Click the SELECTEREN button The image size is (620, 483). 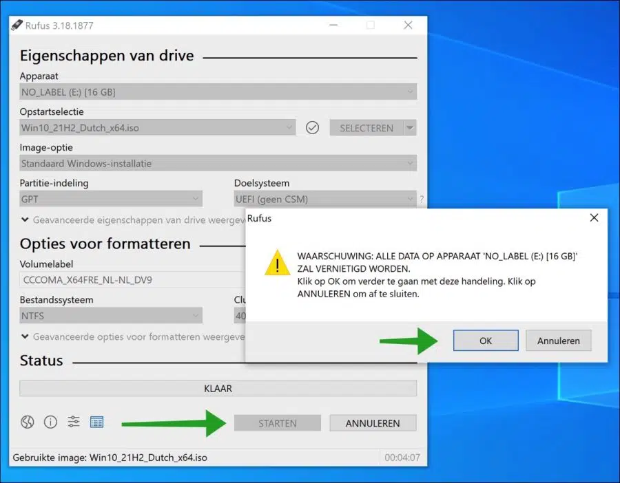(366, 128)
